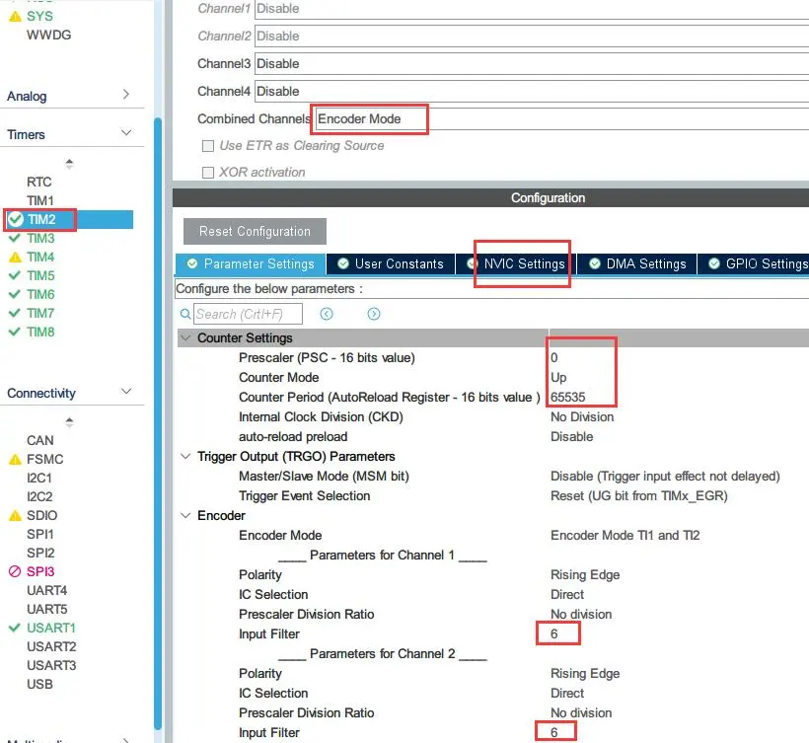Click the previous search result arrow icon
The width and height of the screenshot is (809, 743).
(327, 314)
